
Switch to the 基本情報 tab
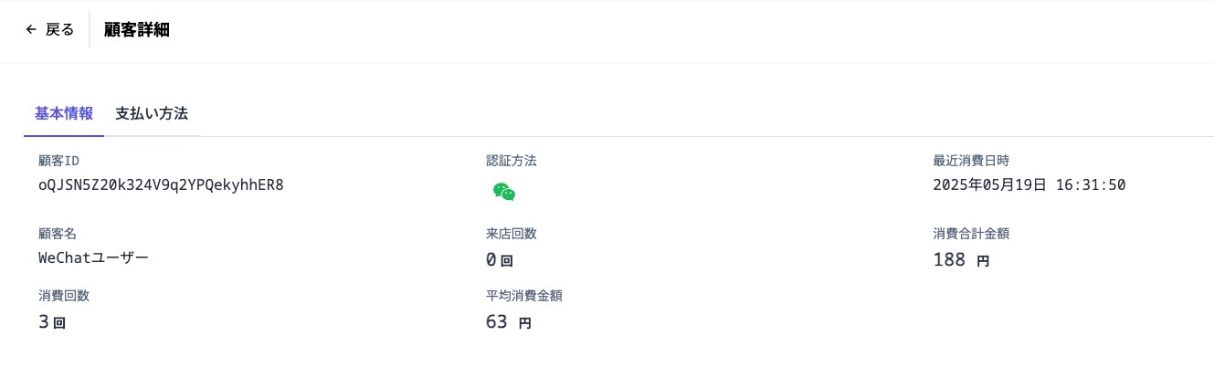64,114
